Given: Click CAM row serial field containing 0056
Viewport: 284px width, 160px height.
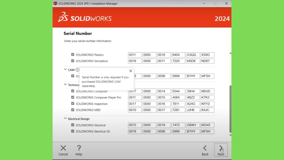Looking at the screenshot, I should [164, 76].
